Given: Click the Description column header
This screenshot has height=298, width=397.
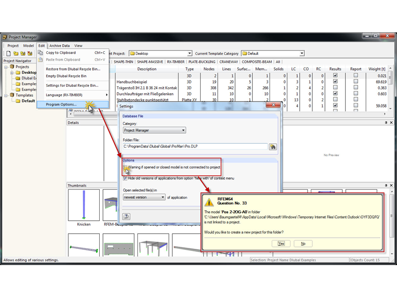Looking at the screenshot, I should [147, 69].
